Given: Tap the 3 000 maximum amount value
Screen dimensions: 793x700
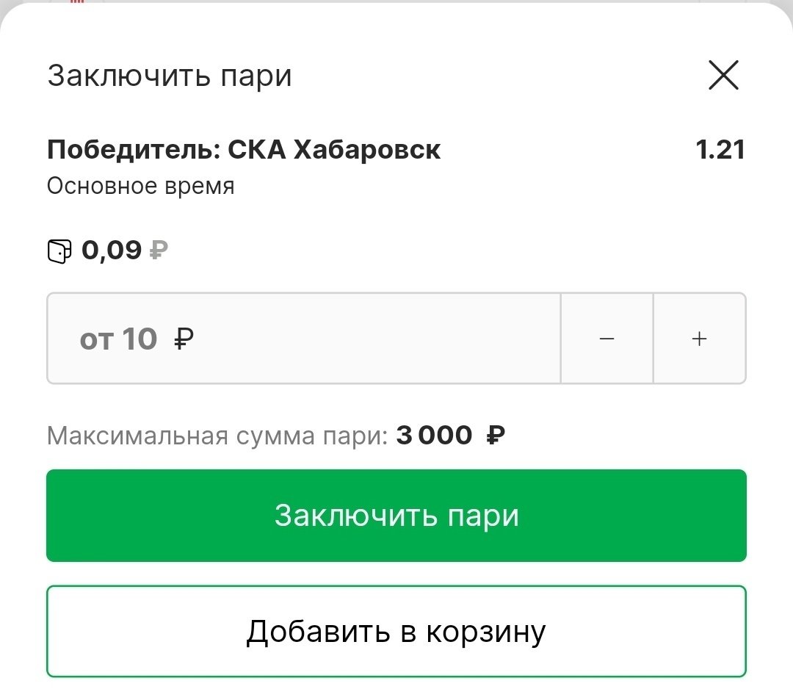Looking at the screenshot, I should [x=435, y=436].
